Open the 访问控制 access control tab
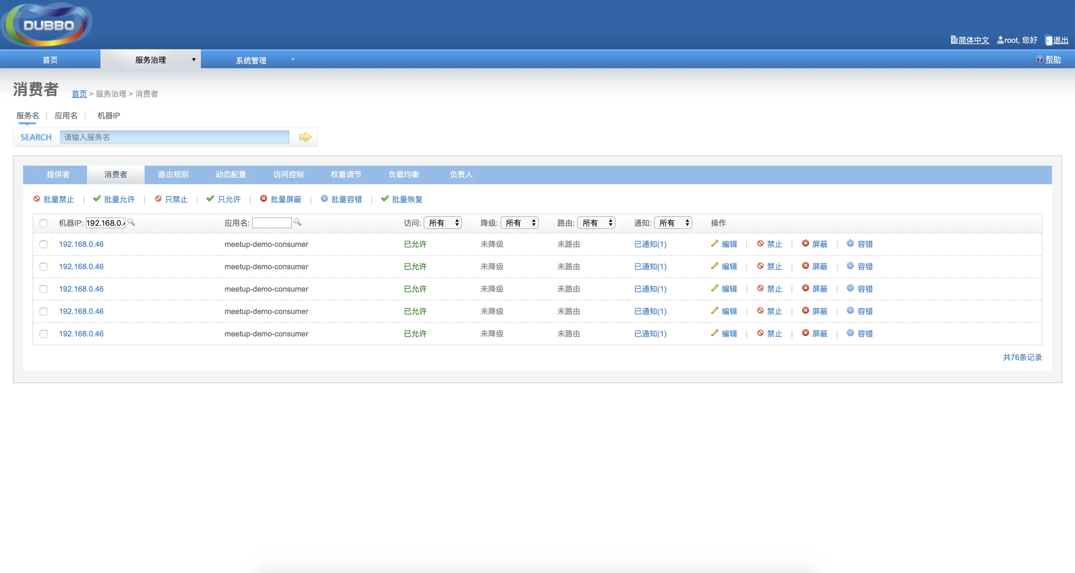The height and width of the screenshot is (573, 1075). point(288,175)
